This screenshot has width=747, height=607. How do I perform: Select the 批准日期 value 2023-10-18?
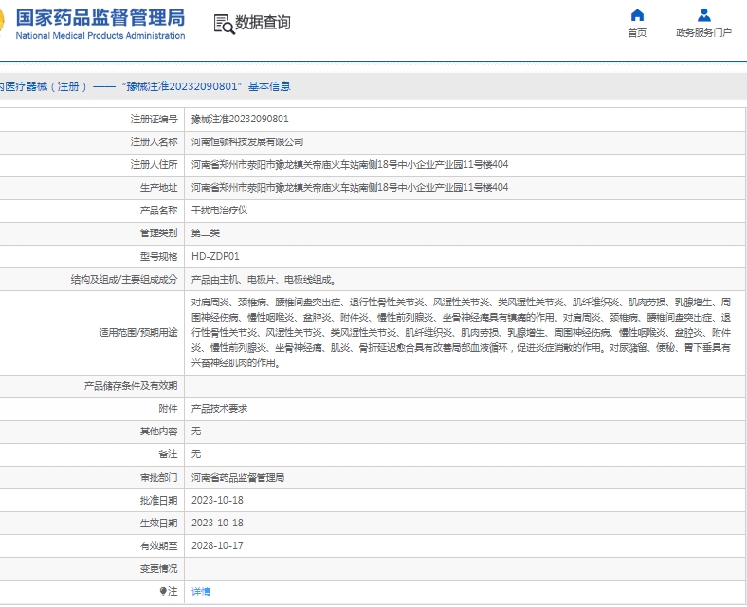217,500
